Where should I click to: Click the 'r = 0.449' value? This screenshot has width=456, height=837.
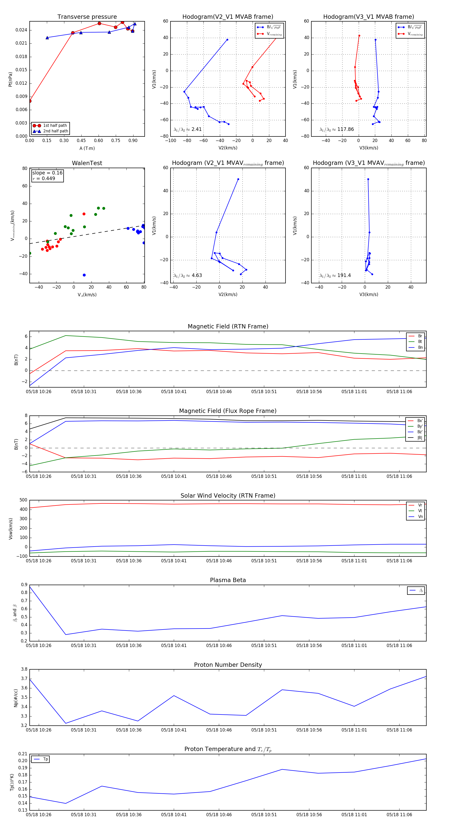tap(44, 178)
